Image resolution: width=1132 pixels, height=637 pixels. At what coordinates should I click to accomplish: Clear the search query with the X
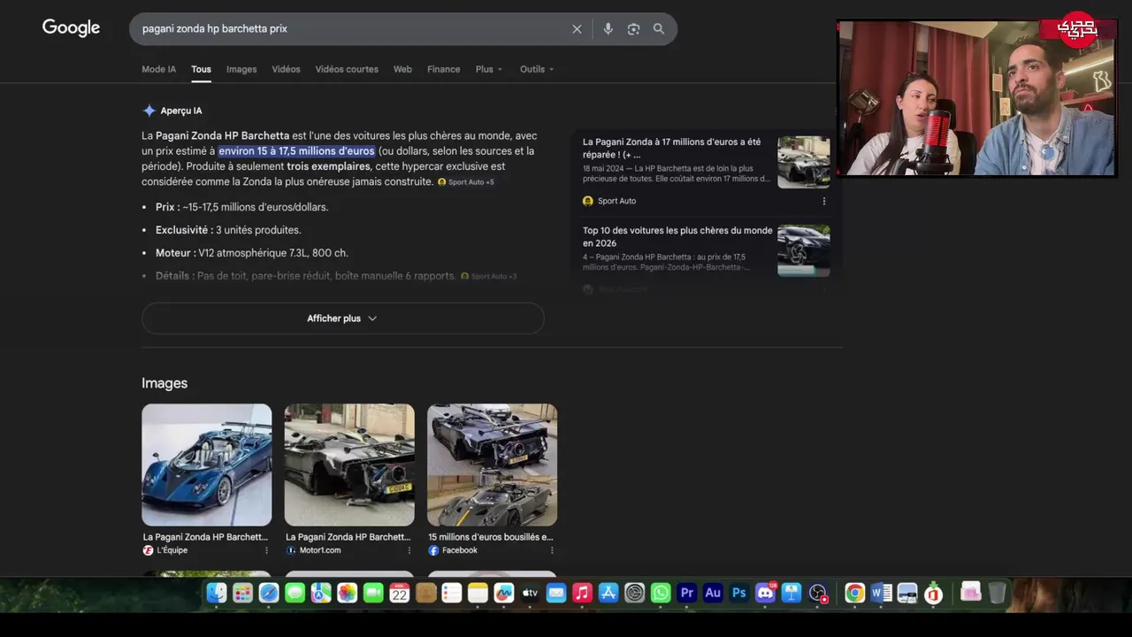[577, 29]
